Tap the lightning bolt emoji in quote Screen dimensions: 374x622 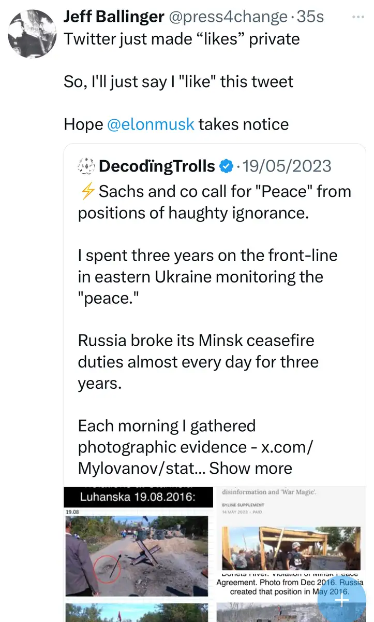(x=87, y=192)
